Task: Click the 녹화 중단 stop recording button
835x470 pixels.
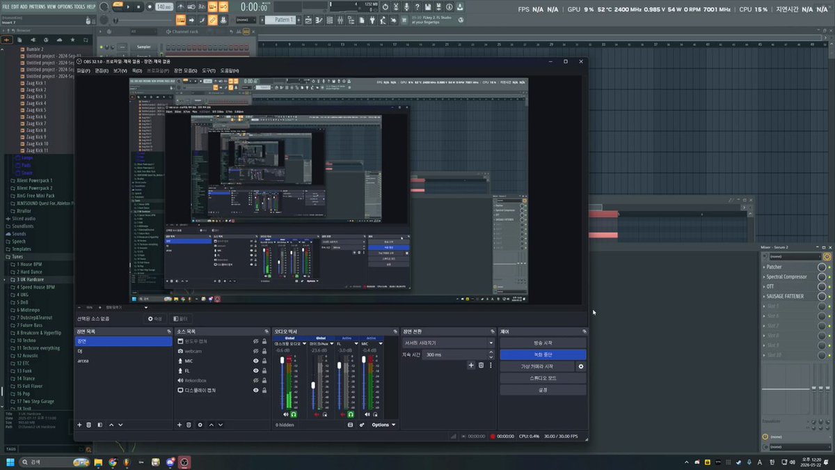Action: (543, 355)
